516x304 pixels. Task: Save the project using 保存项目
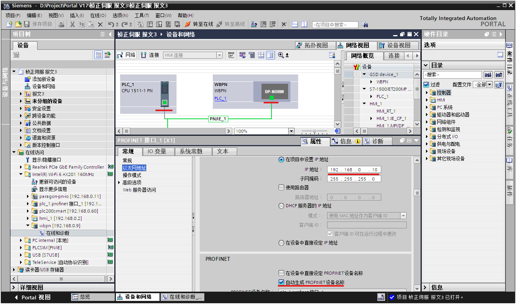pos(39,24)
